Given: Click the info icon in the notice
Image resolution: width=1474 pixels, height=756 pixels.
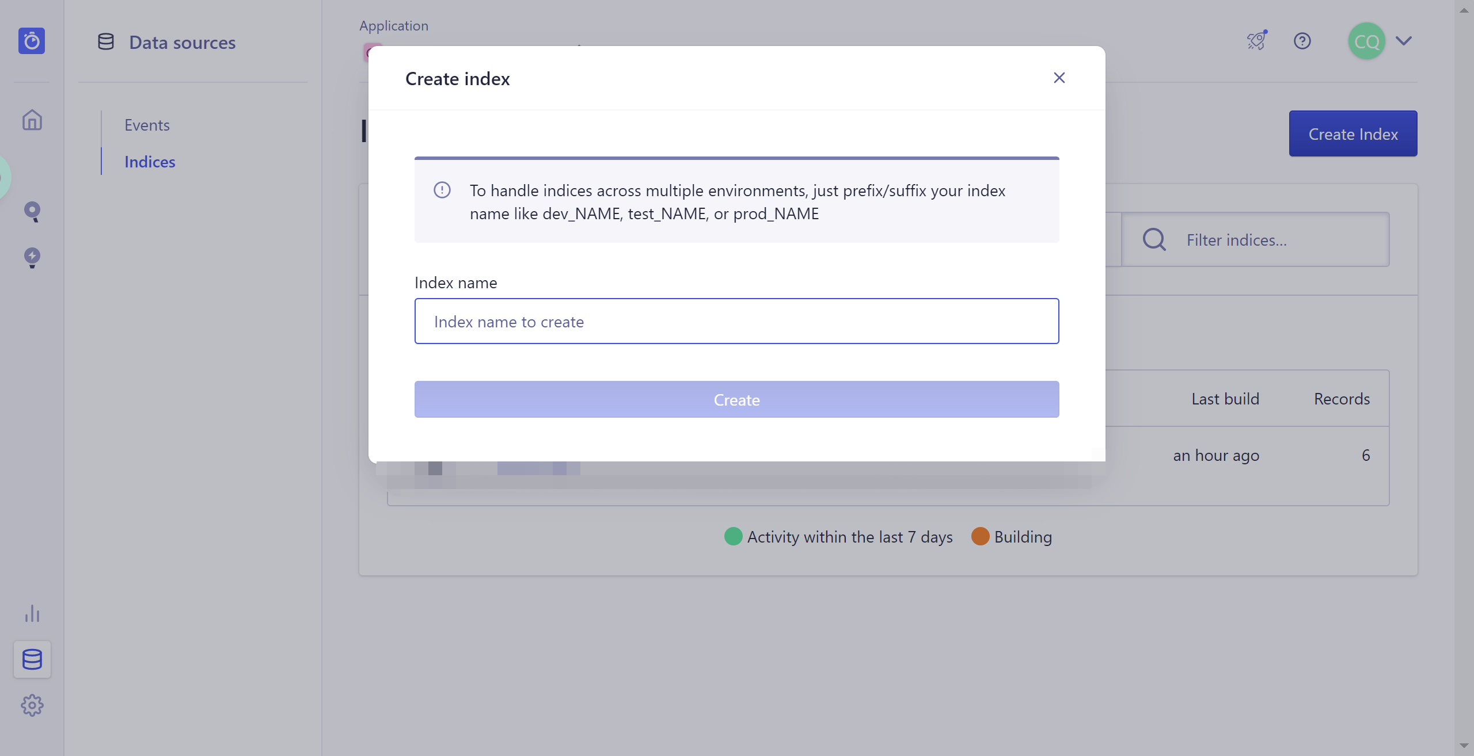Looking at the screenshot, I should [x=442, y=190].
